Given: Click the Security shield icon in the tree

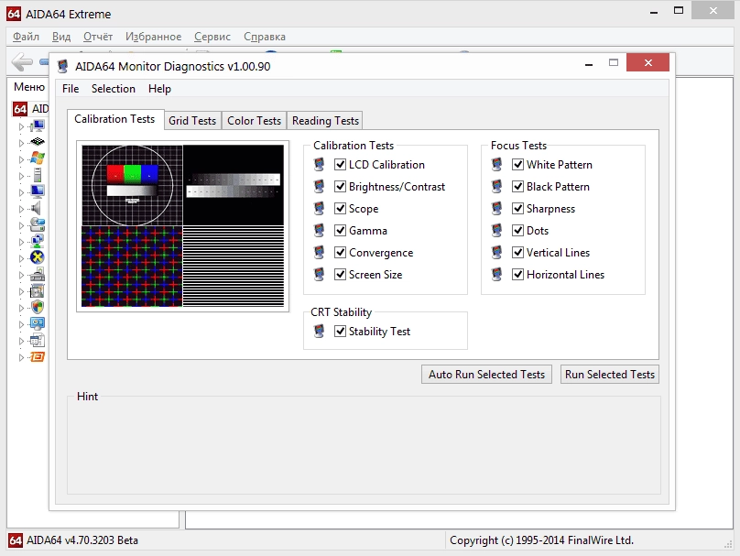Looking at the screenshot, I should tap(38, 307).
